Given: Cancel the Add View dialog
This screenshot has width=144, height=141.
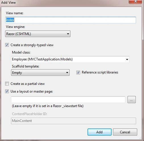Looking at the screenshot, I should (x=125, y=132).
